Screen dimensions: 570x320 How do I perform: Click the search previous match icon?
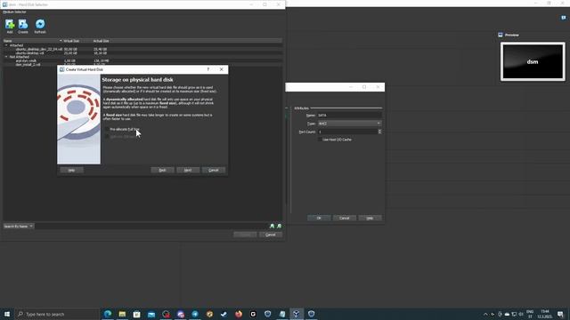point(272,226)
